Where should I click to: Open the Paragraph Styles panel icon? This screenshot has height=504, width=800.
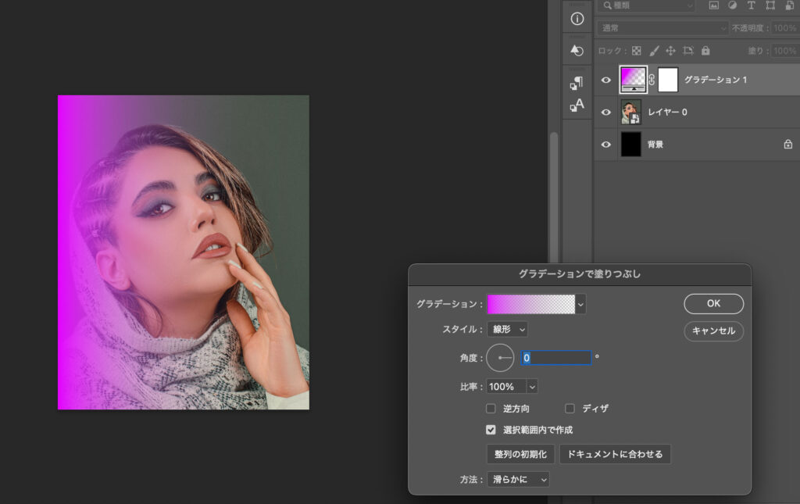point(577,82)
